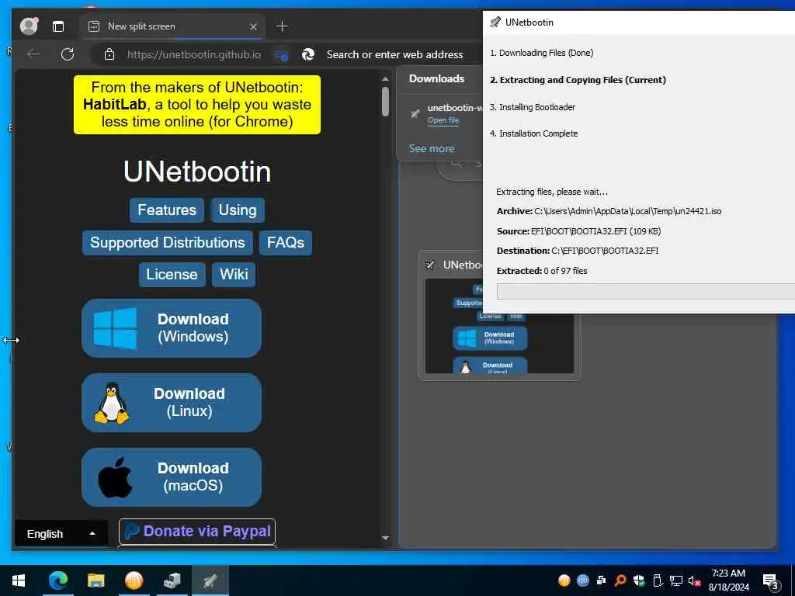Screen dimensions: 795x596
Task: Click the page scrollbar down arrow
Action: pos(385,538)
